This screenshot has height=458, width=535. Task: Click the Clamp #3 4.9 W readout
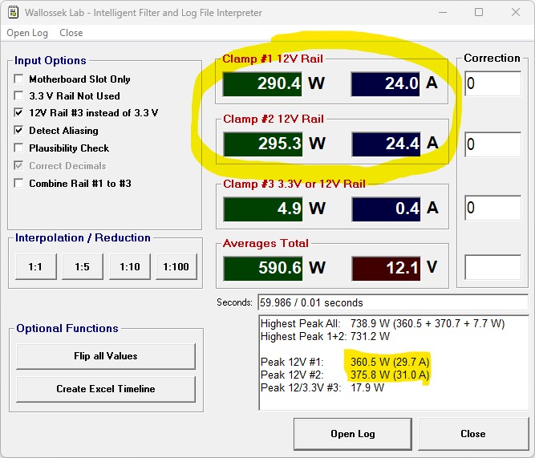pyautogui.click(x=263, y=209)
